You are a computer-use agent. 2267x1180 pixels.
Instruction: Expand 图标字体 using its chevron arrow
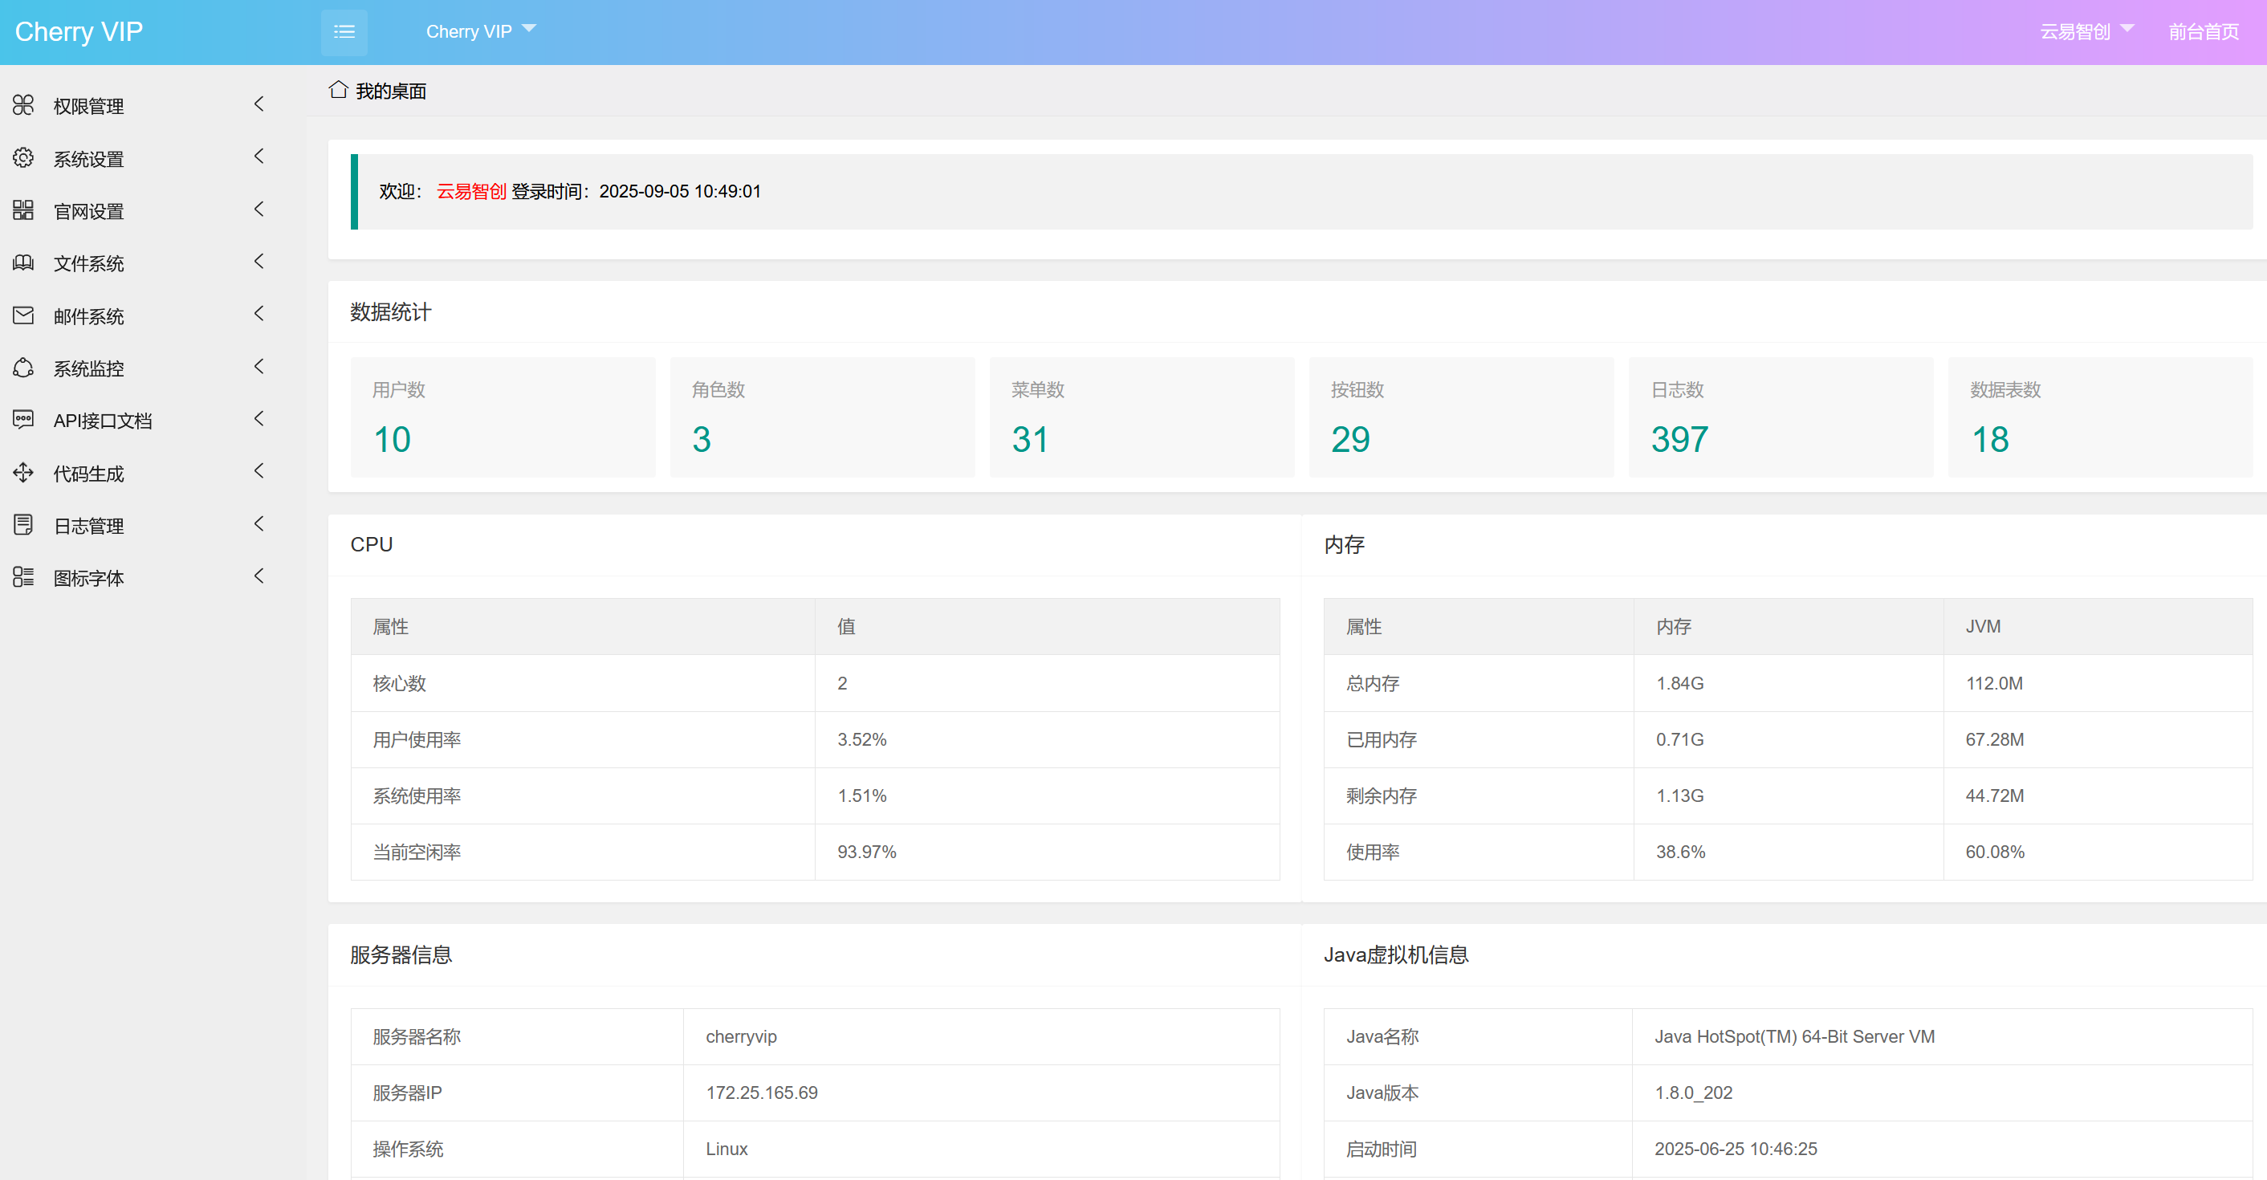coord(258,576)
